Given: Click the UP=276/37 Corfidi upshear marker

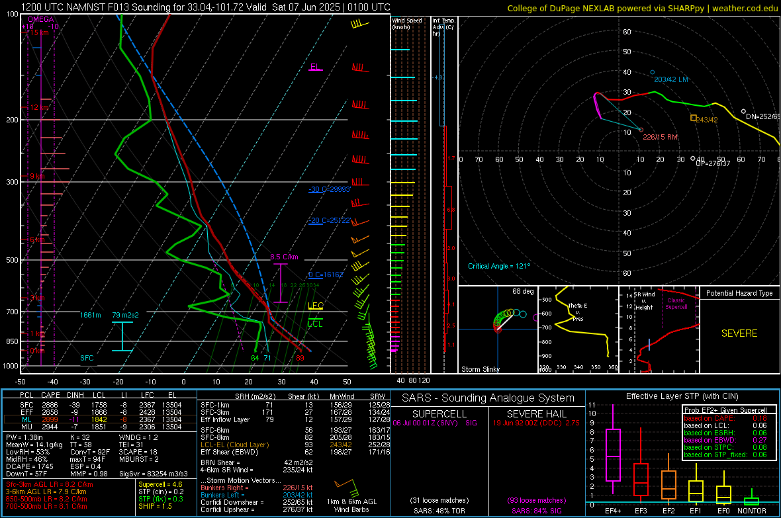Looking at the screenshot, I should pyautogui.click(x=693, y=159).
